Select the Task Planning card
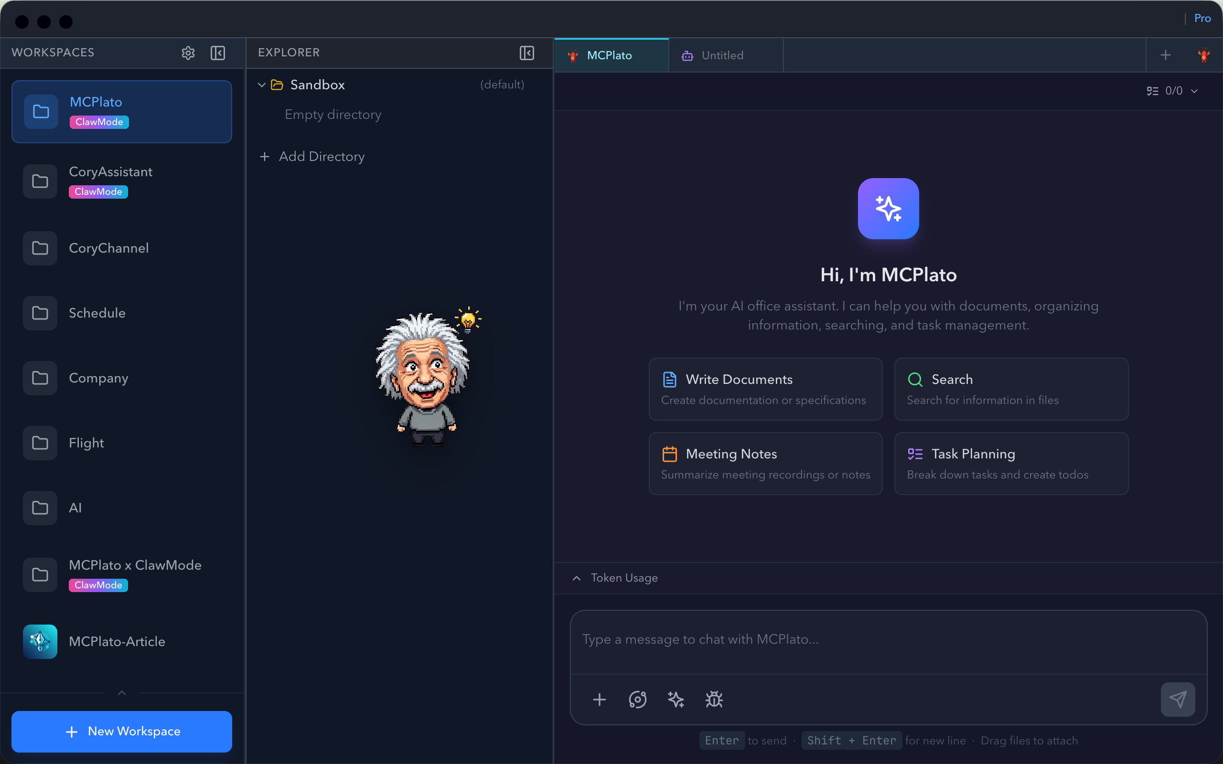The image size is (1223, 764). (1011, 463)
